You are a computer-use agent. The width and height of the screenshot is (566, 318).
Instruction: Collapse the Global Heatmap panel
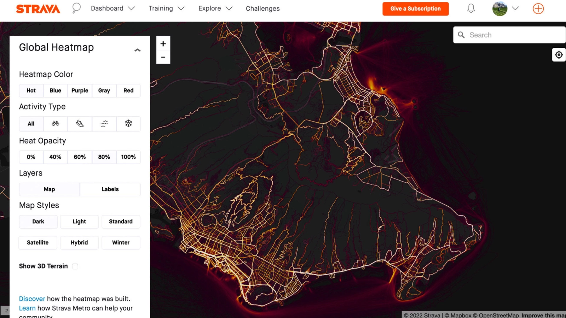coord(137,49)
